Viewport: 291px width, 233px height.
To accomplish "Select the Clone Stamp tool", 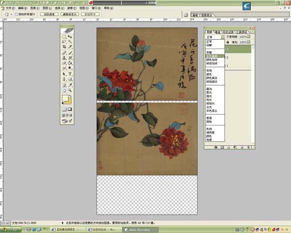I will pyautogui.click(x=64, y=58).
